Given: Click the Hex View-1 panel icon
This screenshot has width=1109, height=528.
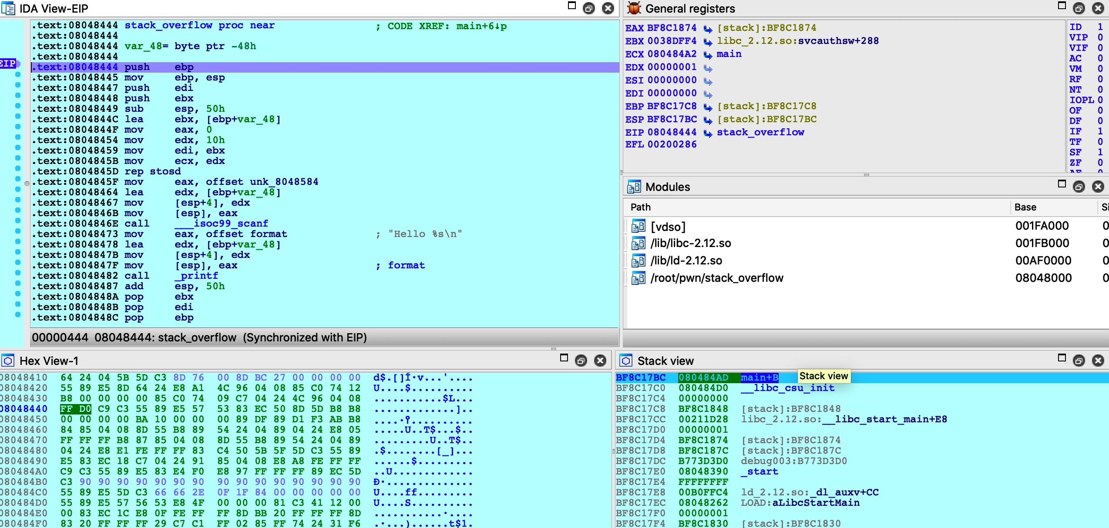Looking at the screenshot, I should pyautogui.click(x=8, y=361).
